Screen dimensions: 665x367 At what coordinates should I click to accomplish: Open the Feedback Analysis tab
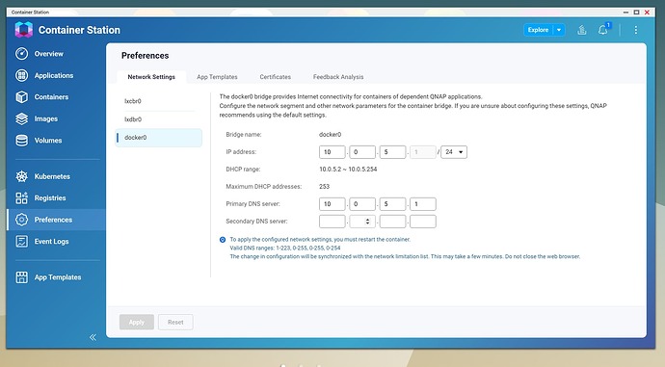(338, 77)
